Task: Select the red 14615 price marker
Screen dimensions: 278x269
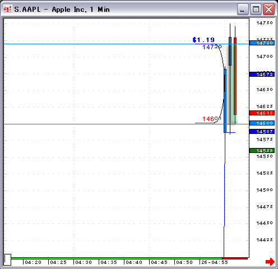Action: click(x=262, y=113)
